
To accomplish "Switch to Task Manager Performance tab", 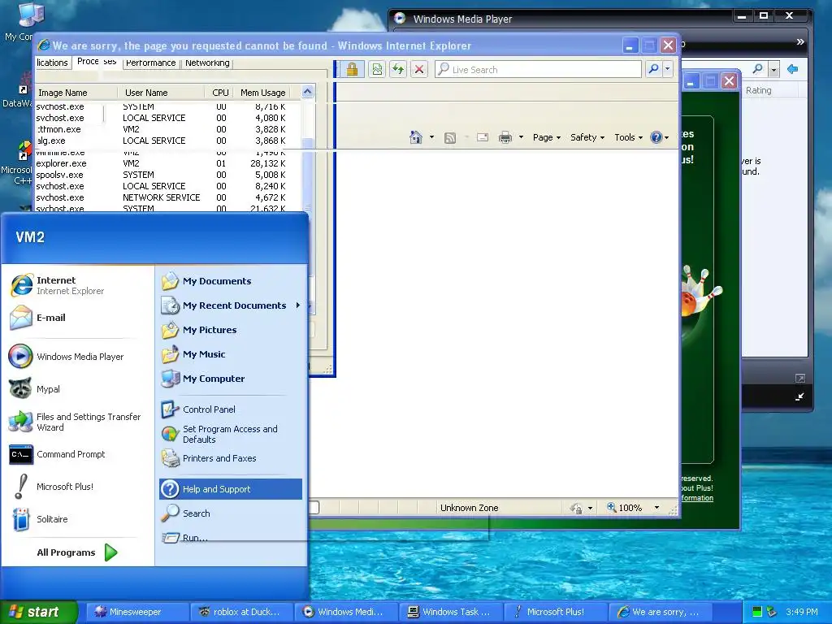I will coord(150,63).
